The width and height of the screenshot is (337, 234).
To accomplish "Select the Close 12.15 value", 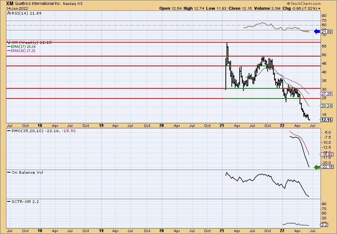I will (x=240, y=8).
